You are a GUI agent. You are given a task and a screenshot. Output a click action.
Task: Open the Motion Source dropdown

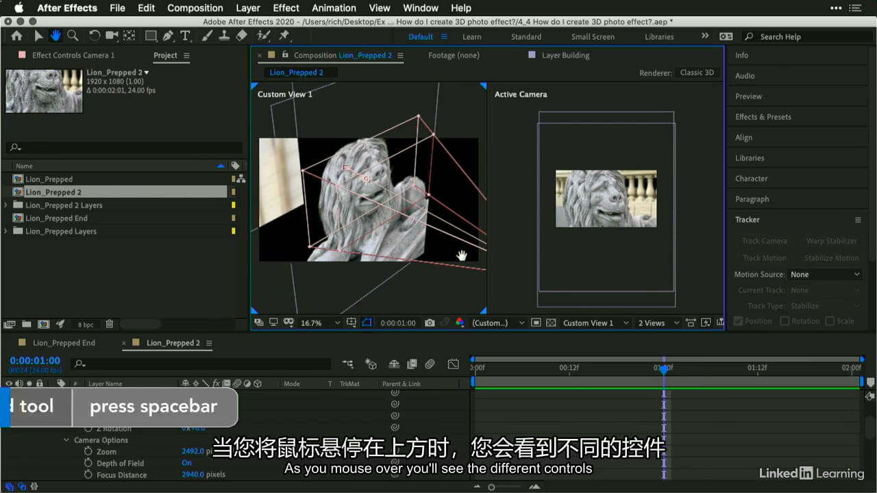point(825,275)
